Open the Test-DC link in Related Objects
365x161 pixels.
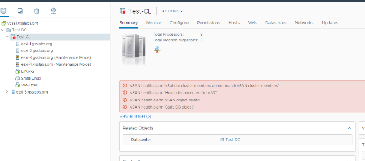232,140
